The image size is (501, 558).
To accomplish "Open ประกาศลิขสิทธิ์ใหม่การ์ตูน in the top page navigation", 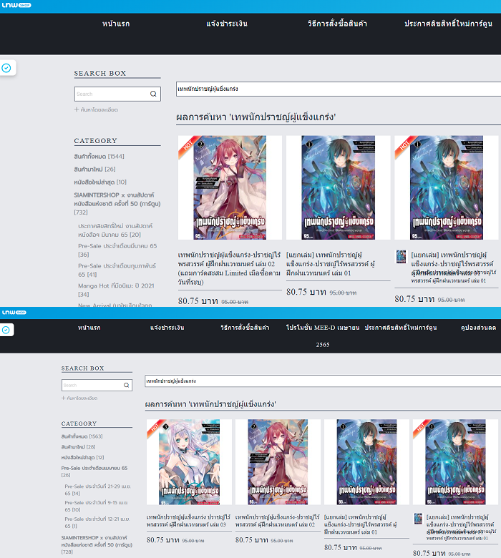I will click(448, 24).
